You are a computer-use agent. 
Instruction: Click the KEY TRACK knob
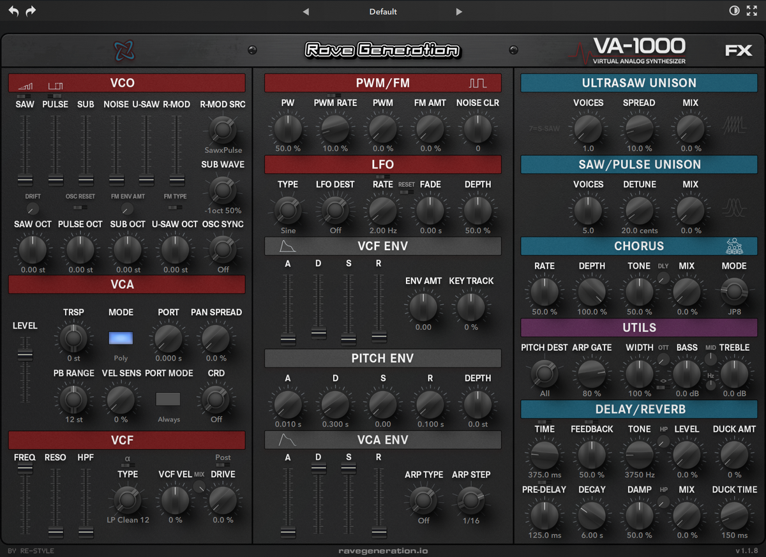[x=470, y=307]
